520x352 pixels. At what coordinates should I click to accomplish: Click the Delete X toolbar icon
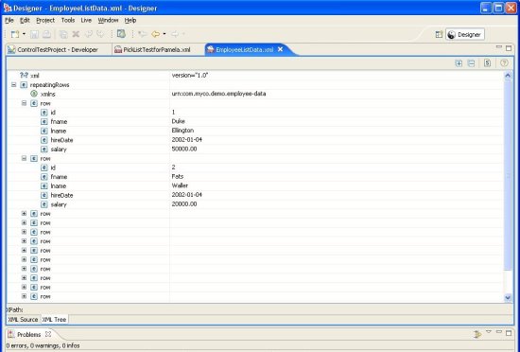(76, 34)
